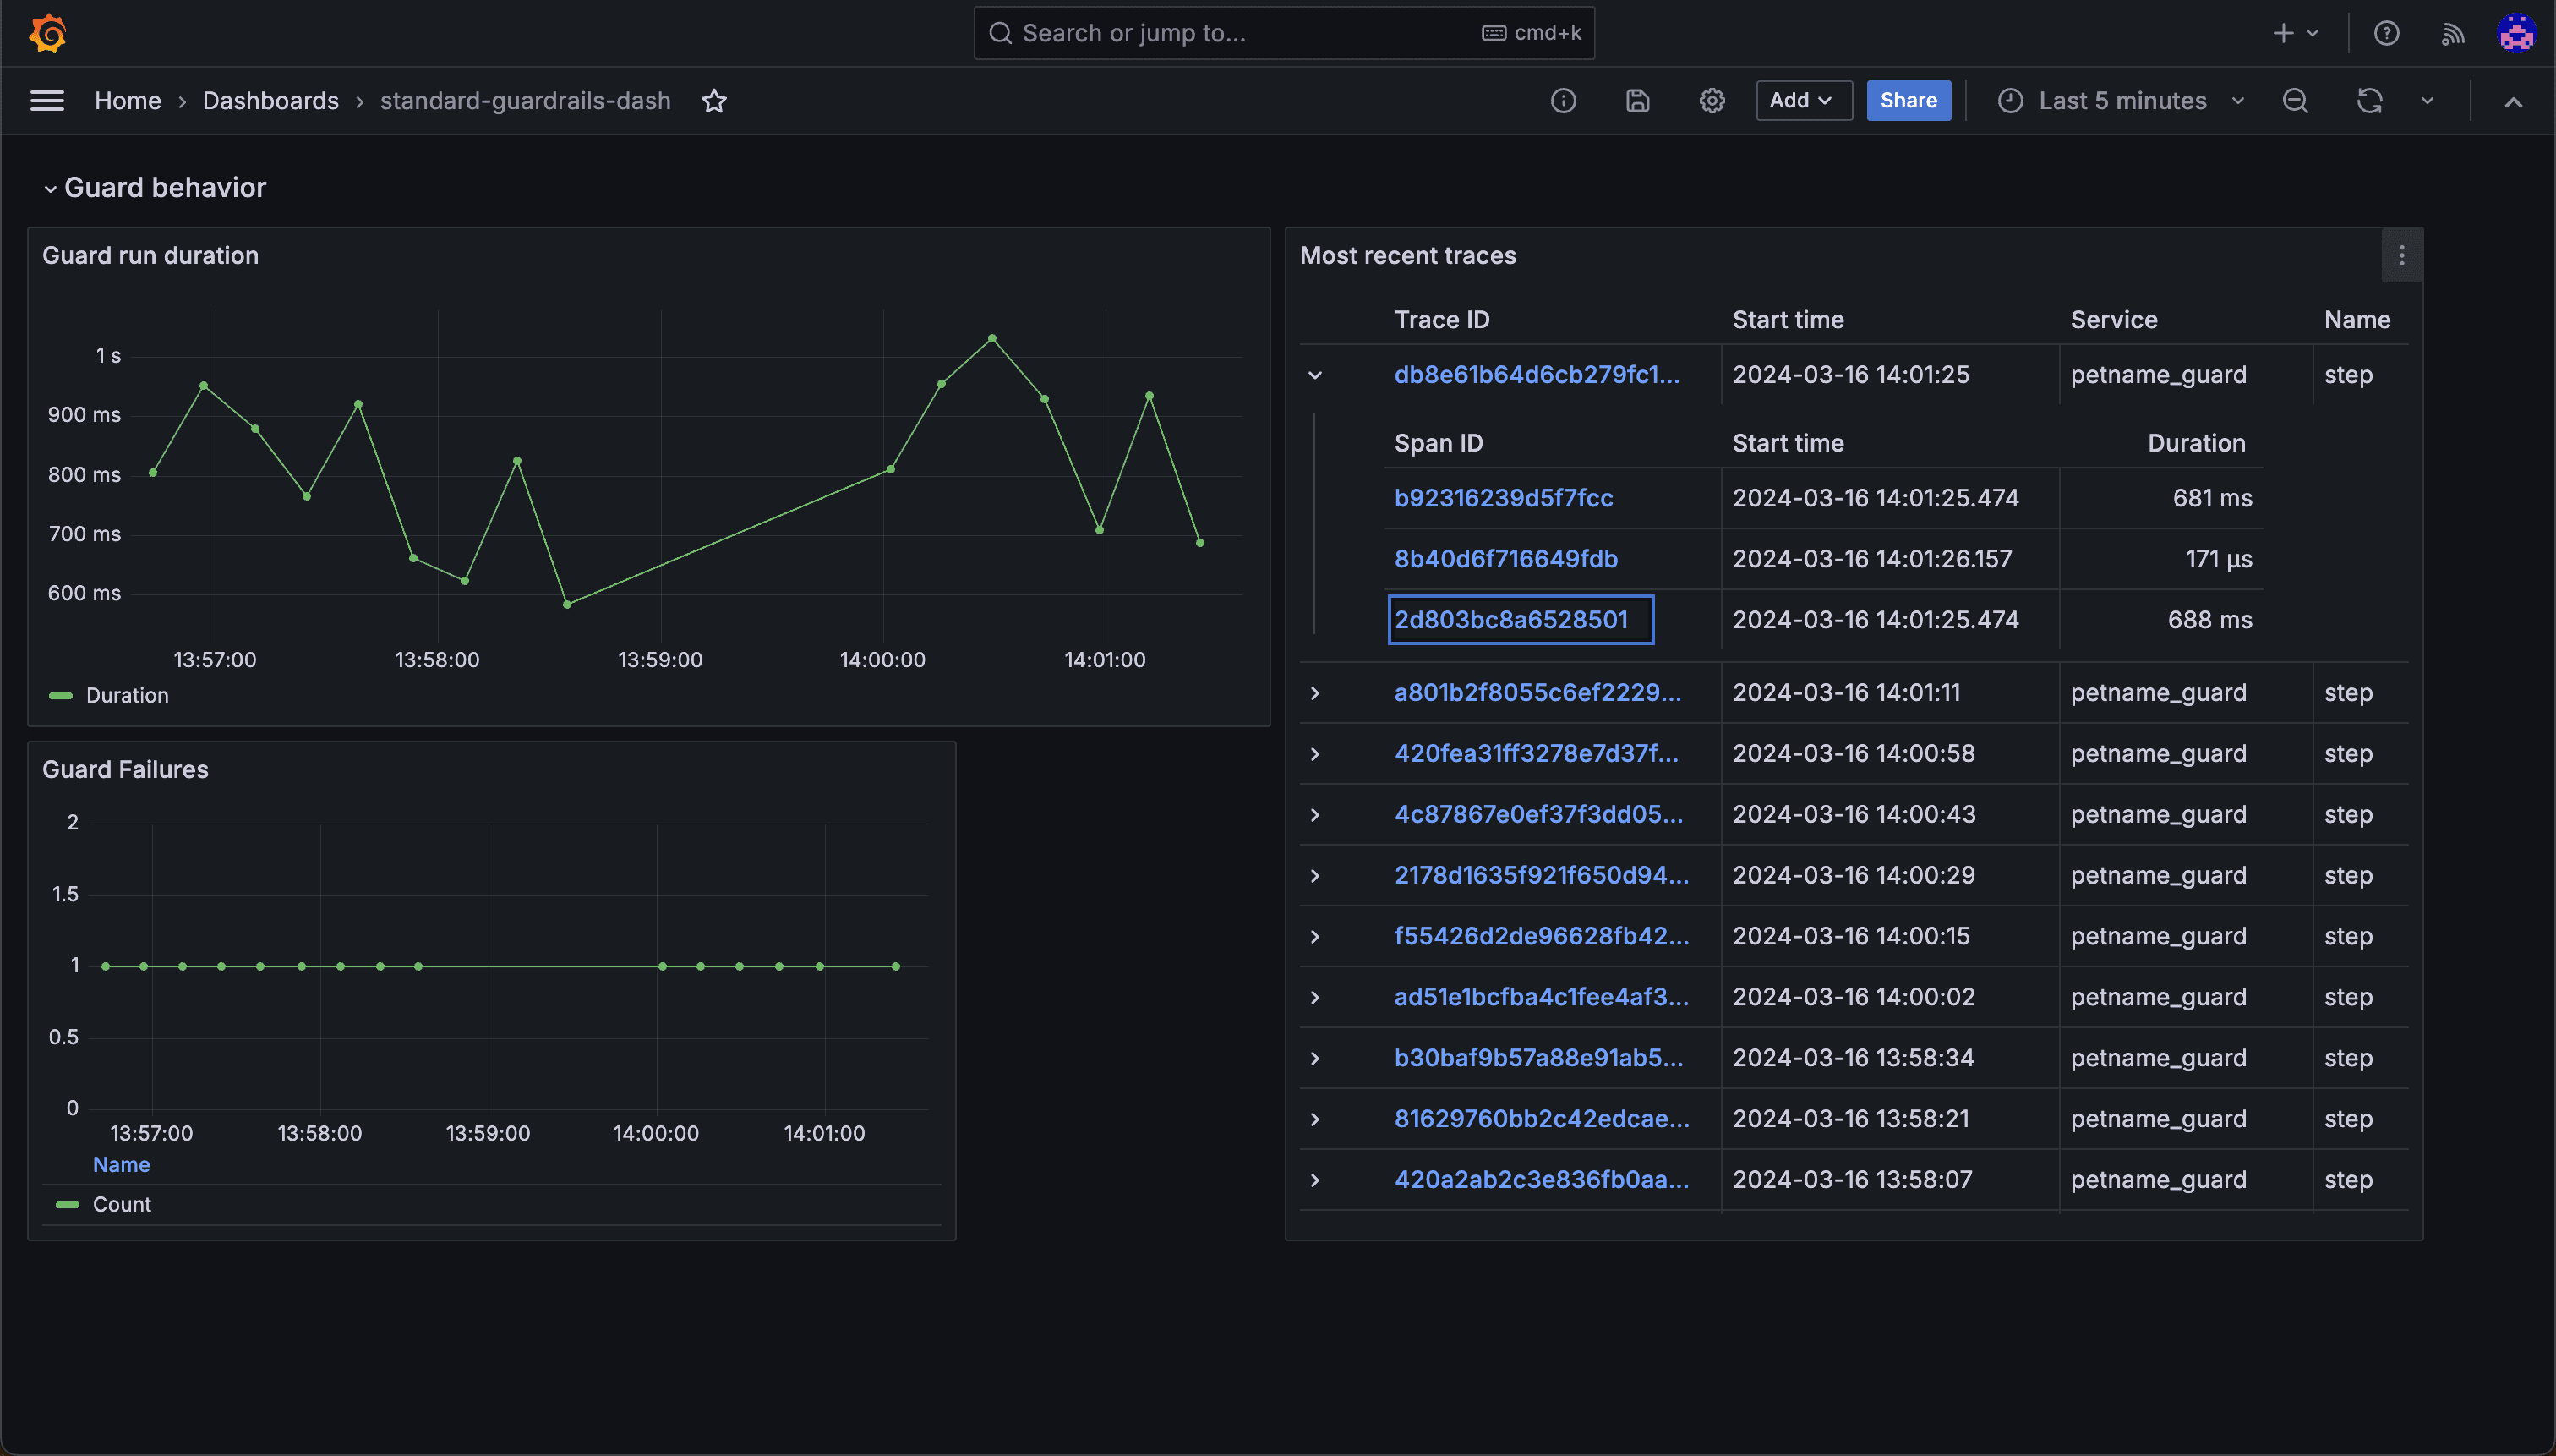Navigate to Dashboards via the breadcrumb
Image resolution: width=2556 pixels, height=1456 pixels.
point(270,100)
